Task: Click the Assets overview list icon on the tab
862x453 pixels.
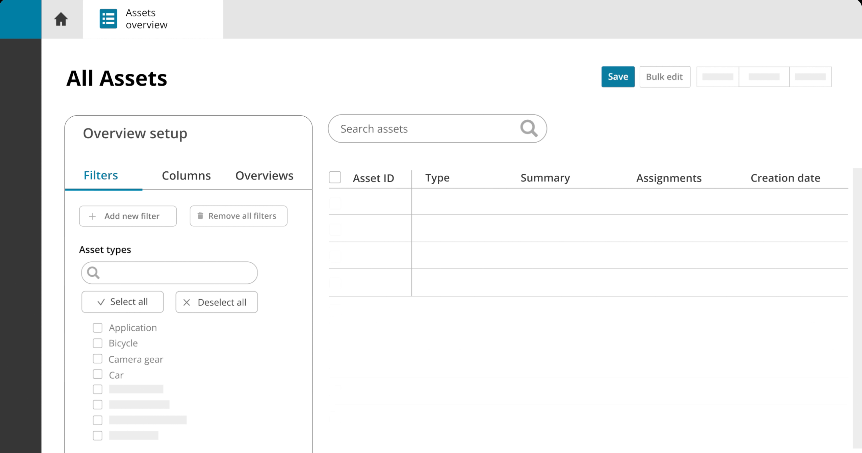Action: 107,19
